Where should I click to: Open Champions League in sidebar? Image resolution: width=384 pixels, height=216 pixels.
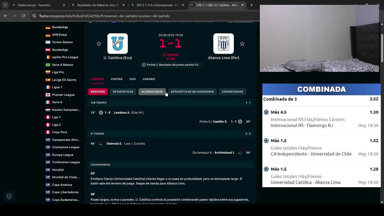tap(66, 147)
